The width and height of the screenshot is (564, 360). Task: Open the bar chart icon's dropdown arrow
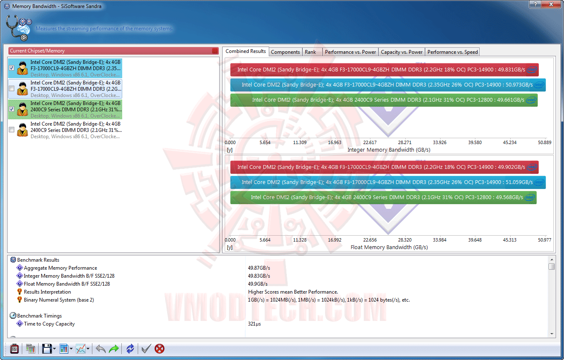pyautogui.click(x=71, y=349)
